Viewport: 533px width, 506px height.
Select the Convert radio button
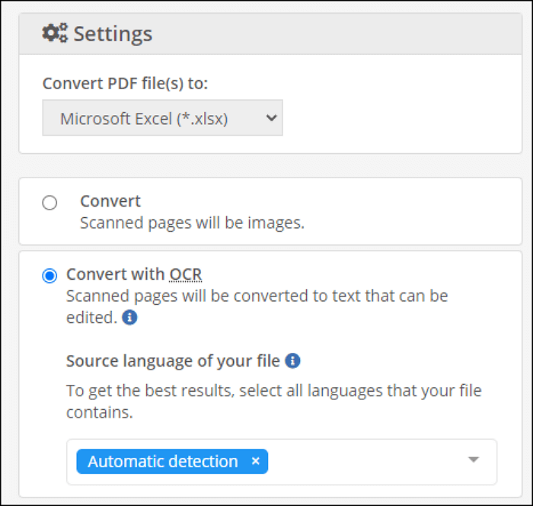pos(49,203)
